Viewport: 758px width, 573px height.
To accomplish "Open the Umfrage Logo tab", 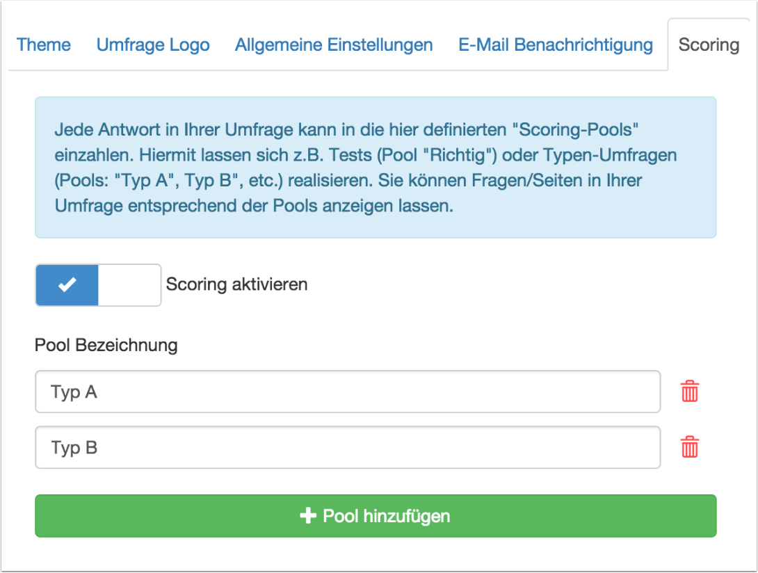I will click(x=153, y=45).
